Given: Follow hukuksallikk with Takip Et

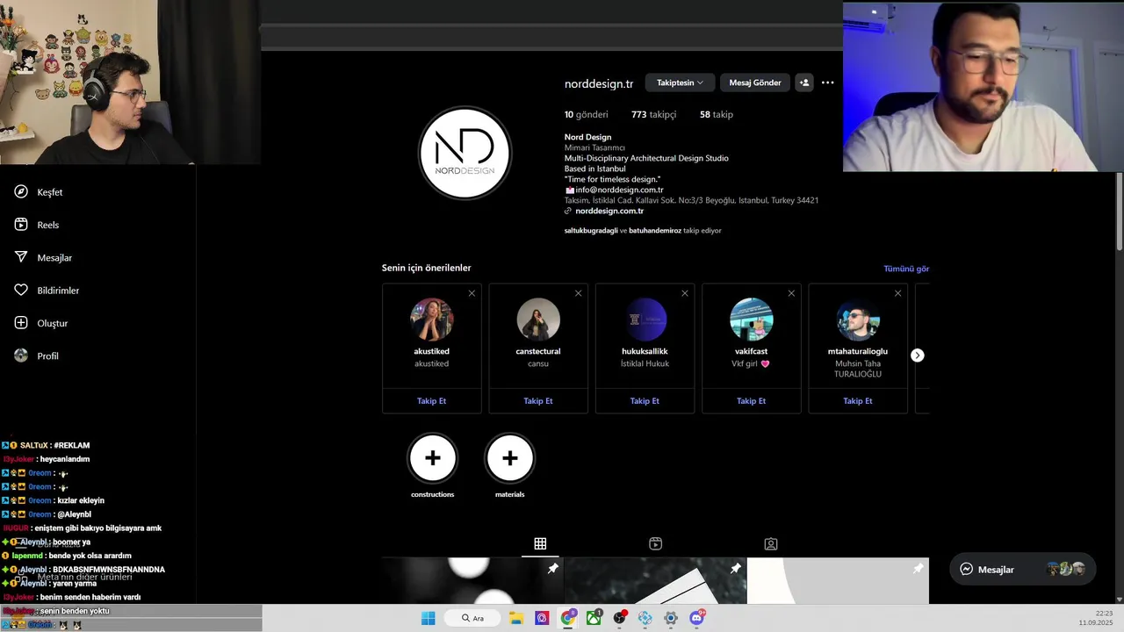Looking at the screenshot, I should (x=645, y=401).
